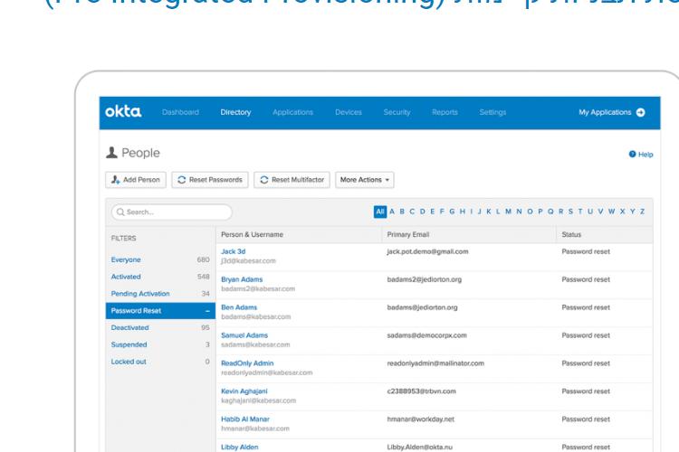Click the email jack.pot.demo@gmail.com

(x=427, y=251)
